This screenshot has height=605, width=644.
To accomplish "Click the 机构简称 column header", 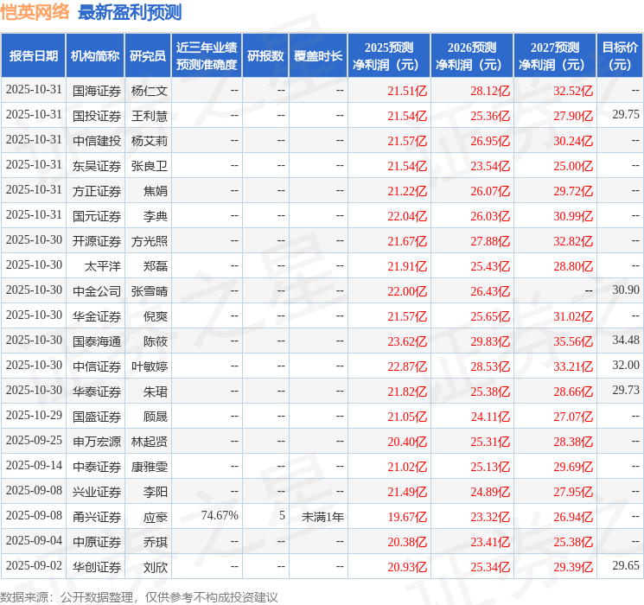I will (95, 56).
